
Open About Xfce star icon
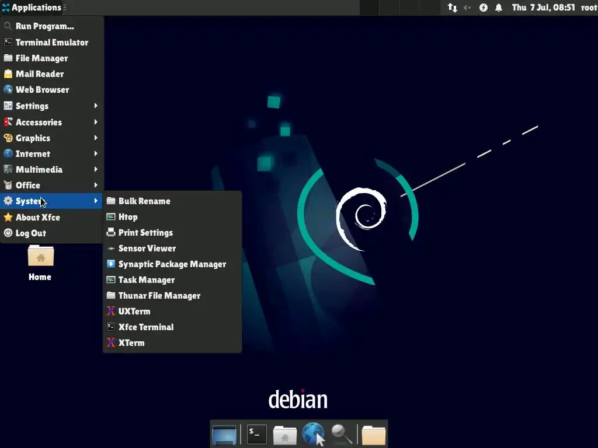[8, 217]
